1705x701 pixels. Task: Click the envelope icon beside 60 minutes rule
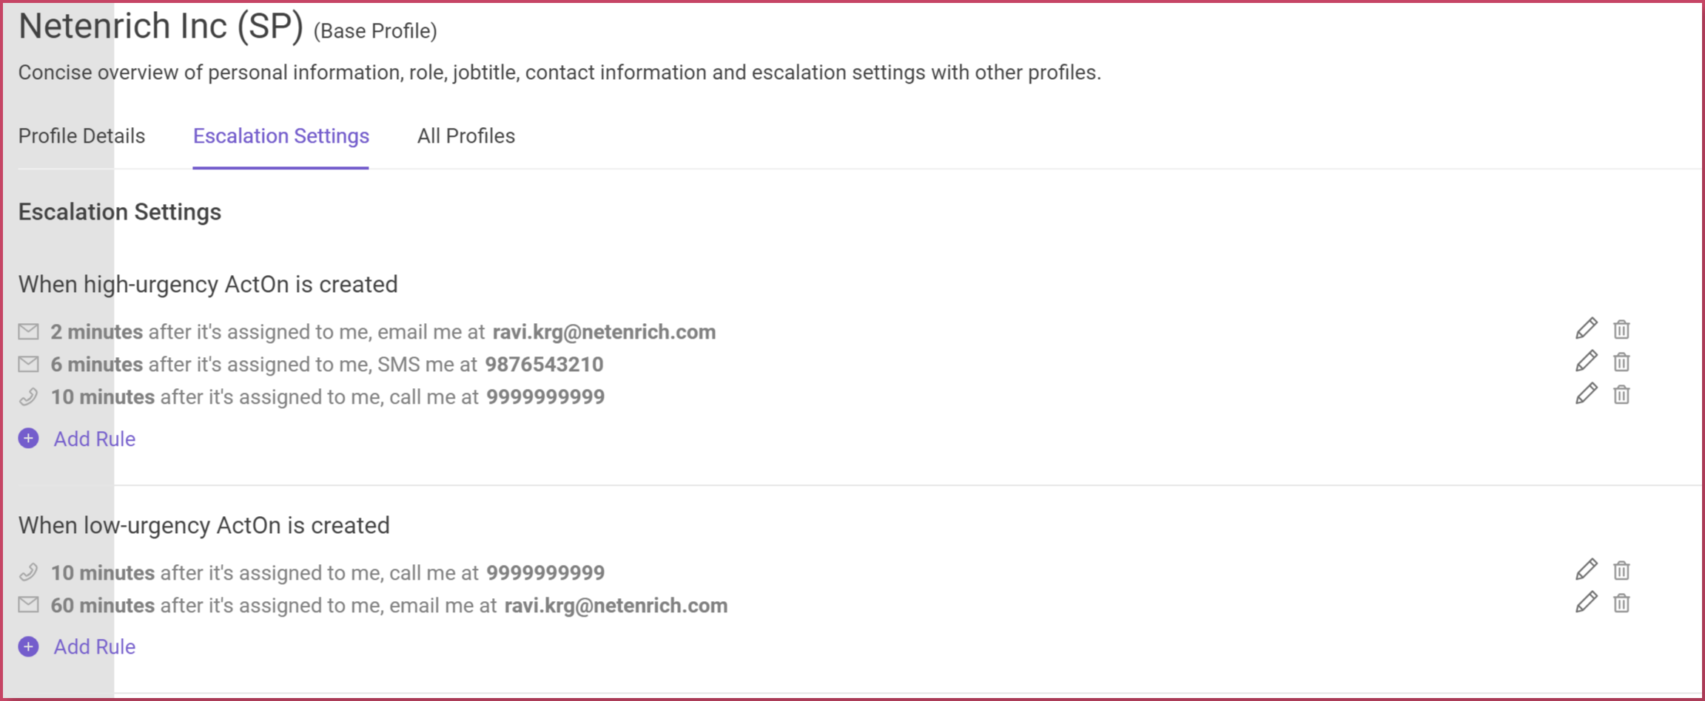29,605
